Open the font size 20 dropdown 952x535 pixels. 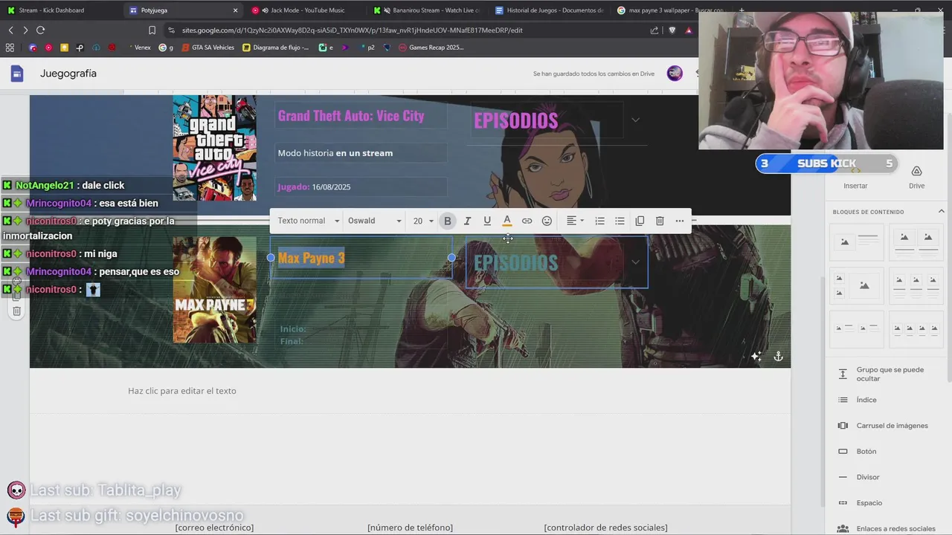click(423, 221)
